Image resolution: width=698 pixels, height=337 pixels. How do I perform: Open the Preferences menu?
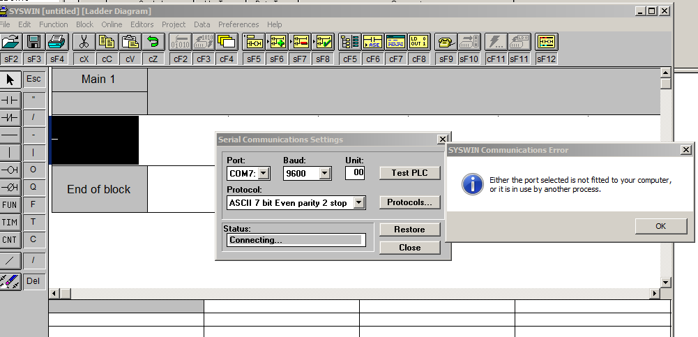coord(238,24)
